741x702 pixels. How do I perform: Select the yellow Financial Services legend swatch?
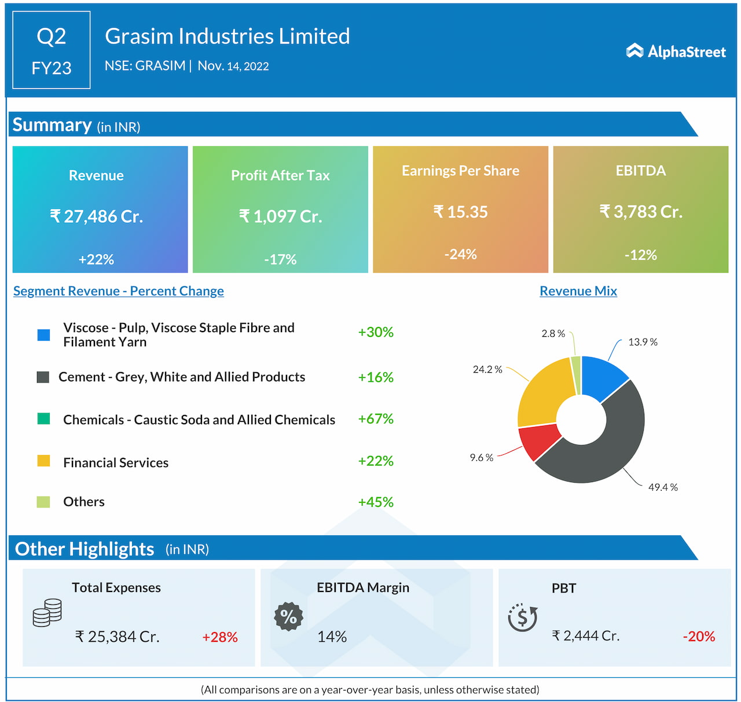tap(43, 461)
